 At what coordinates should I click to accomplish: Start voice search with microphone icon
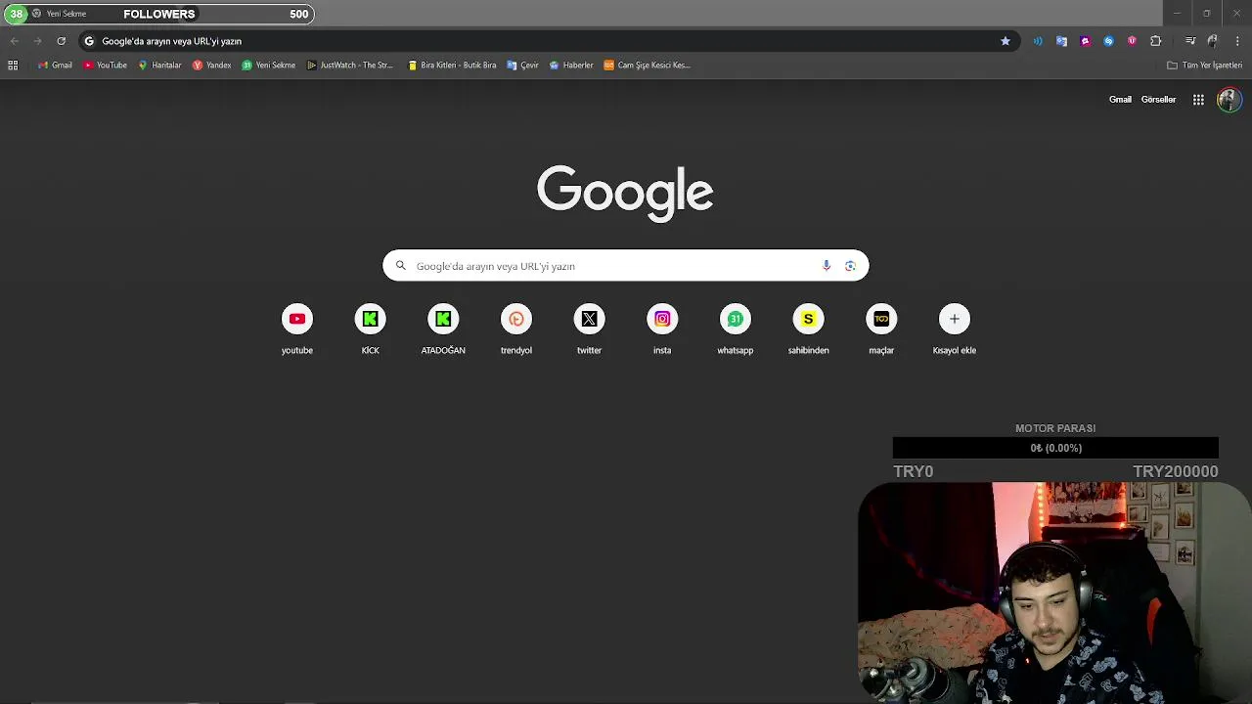click(x=827, y=266)
